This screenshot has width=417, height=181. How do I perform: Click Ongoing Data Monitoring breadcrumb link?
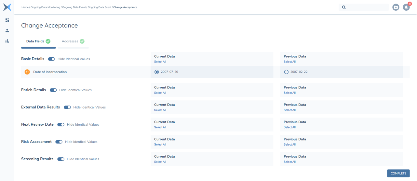45,7
